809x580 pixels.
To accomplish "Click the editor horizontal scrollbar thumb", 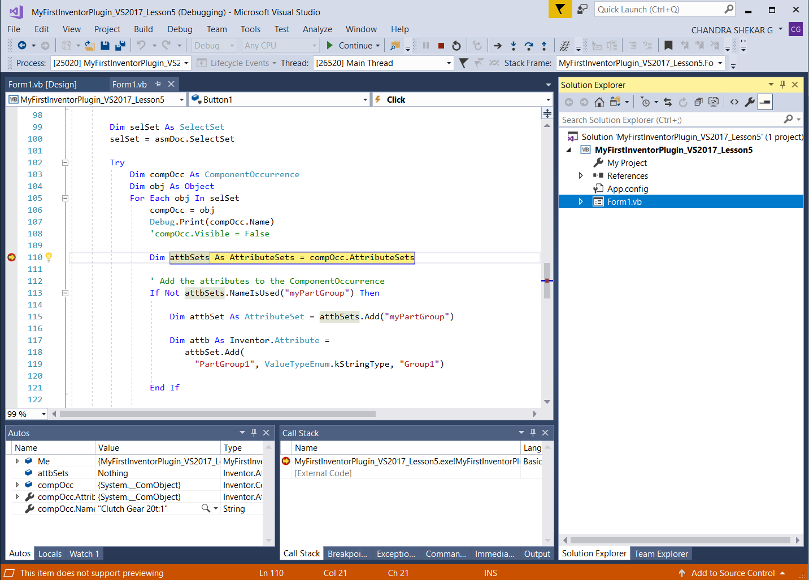I will pos(218,414).
